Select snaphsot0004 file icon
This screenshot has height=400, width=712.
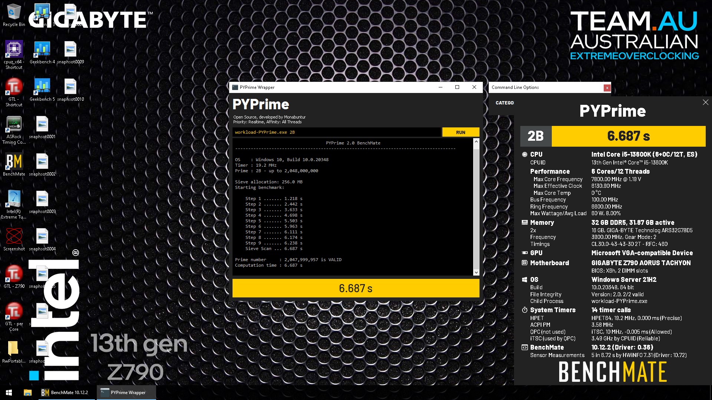42,240
